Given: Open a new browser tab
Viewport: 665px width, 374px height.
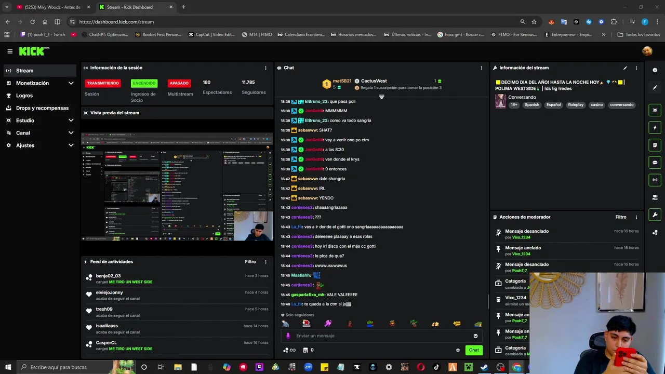Looking at the screenshot, I should coord(183,7).
